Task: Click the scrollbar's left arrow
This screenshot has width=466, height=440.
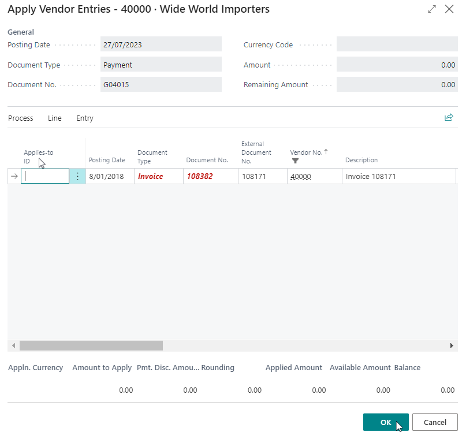Action: pos(13,345)
